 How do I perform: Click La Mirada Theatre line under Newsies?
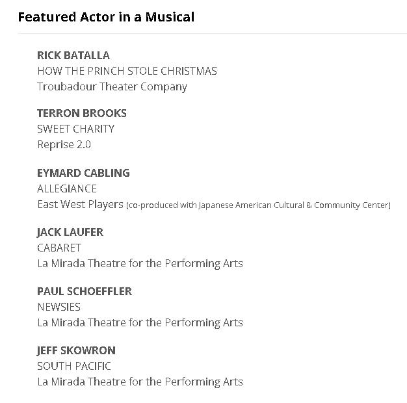point(140,322)
